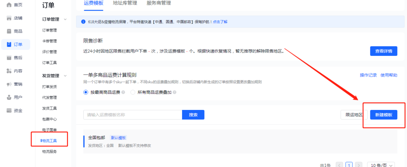Click the 查看详情 button
Viewport: 407px width, 167px height.
(384, 51)
